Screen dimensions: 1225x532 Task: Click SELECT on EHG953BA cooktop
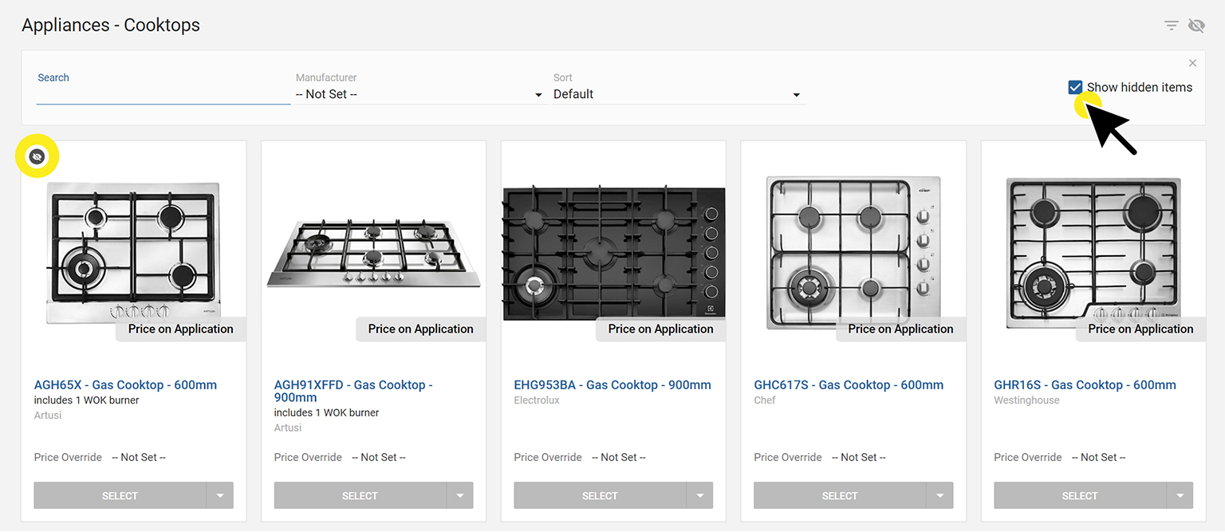tap(600, 495)
